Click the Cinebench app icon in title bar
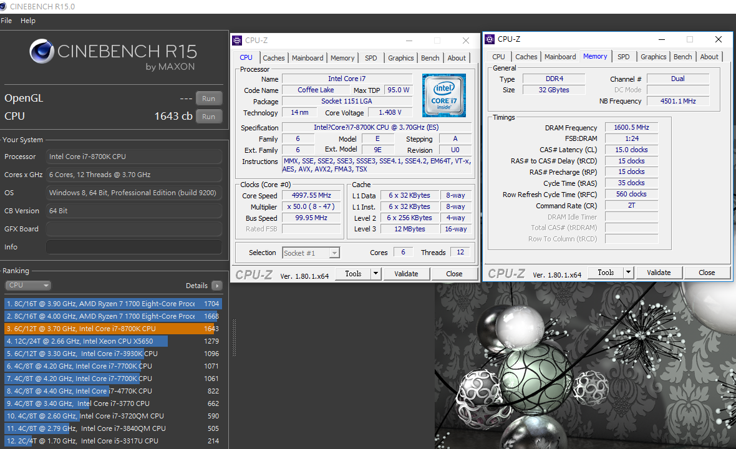Image resolution: width=736 pixels, height=449 pixels. pyautogui.click(x=3, y=6)
